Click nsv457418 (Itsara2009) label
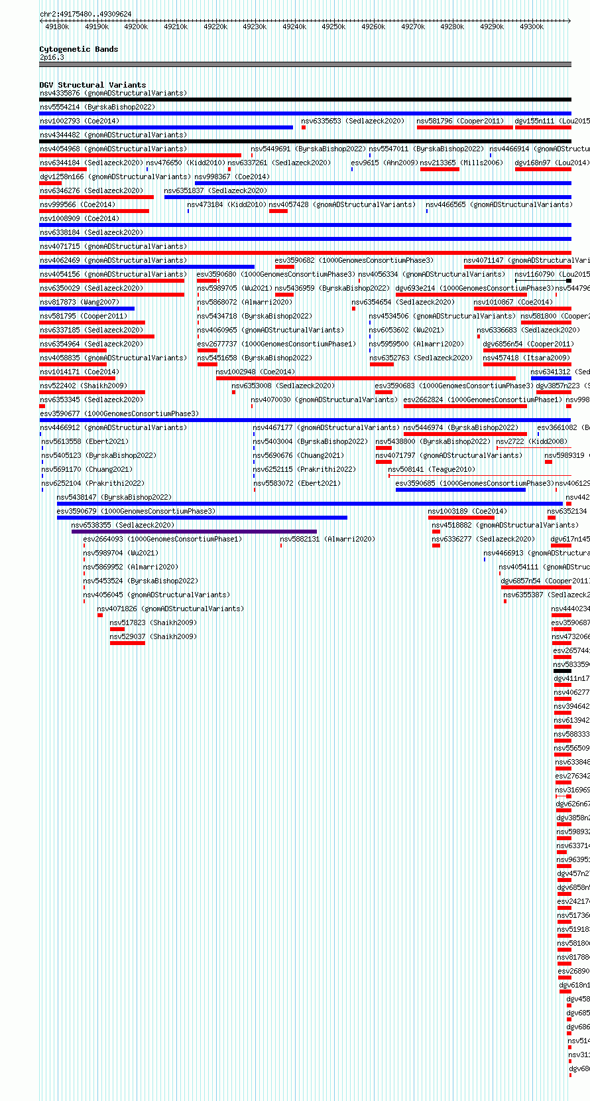 click(526, 358)
